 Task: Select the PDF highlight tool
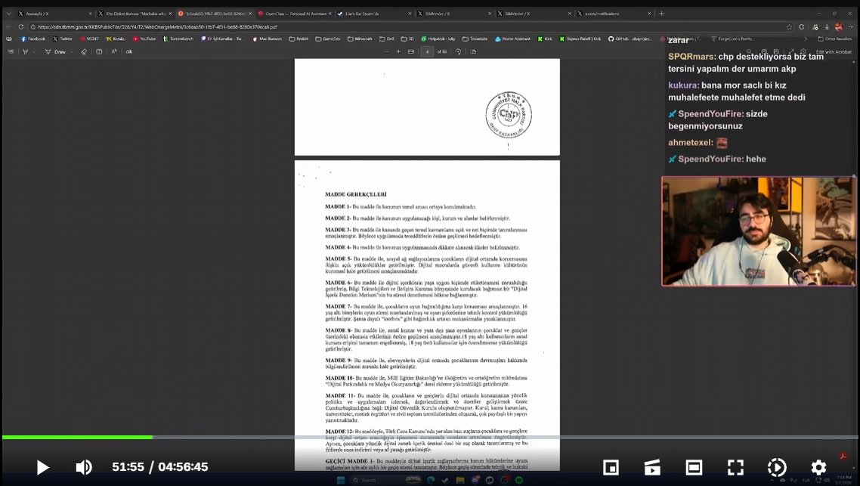coord(25,51)
